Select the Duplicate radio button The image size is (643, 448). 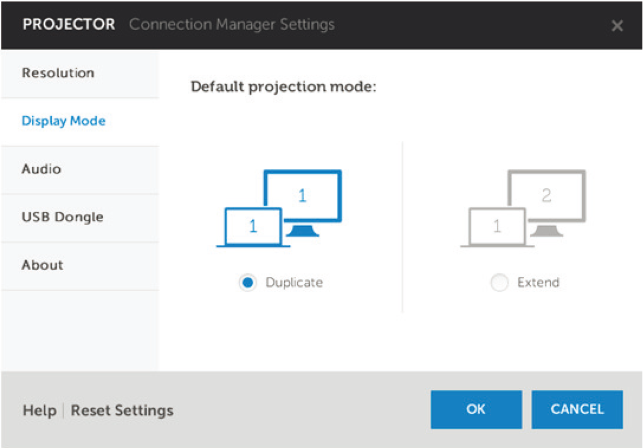(248, 283)
